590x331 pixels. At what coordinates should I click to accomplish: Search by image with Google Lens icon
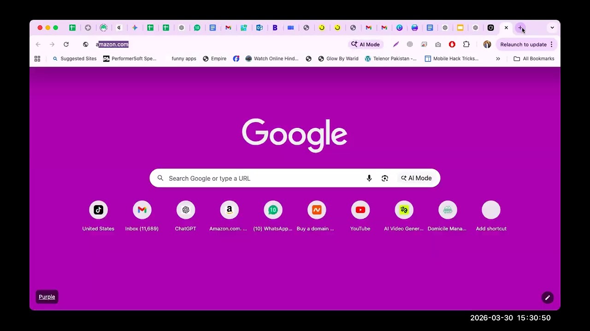tap(385, 178)
